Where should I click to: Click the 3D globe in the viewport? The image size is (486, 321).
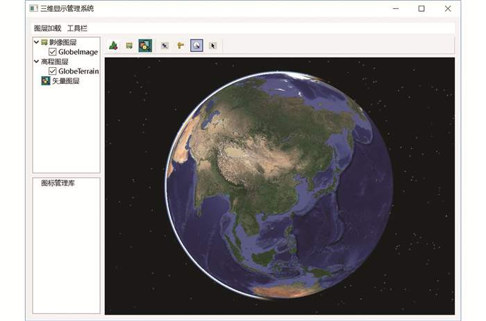pos(278,186)
